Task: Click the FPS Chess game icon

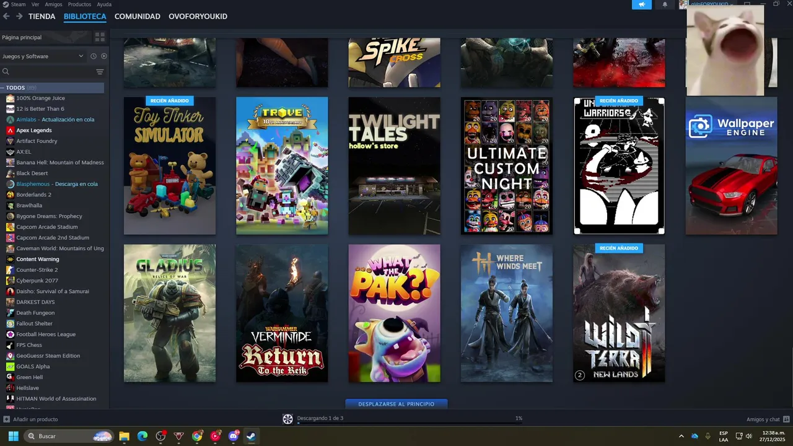Action: point(10,345)
